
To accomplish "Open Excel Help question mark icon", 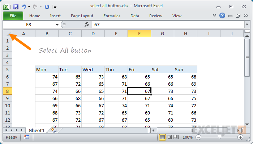I will click(x=222, y=16).
